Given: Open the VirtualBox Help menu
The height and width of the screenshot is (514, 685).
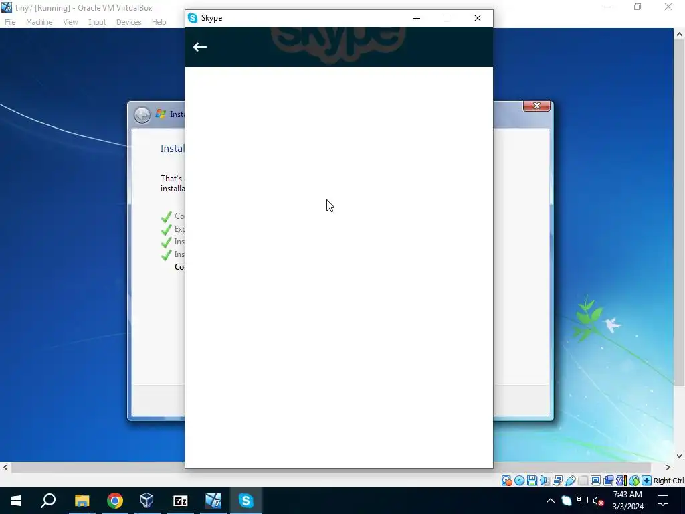Looking at the screenshot, I should 159,22.
